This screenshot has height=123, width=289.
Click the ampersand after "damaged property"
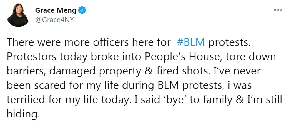(150, 71)
